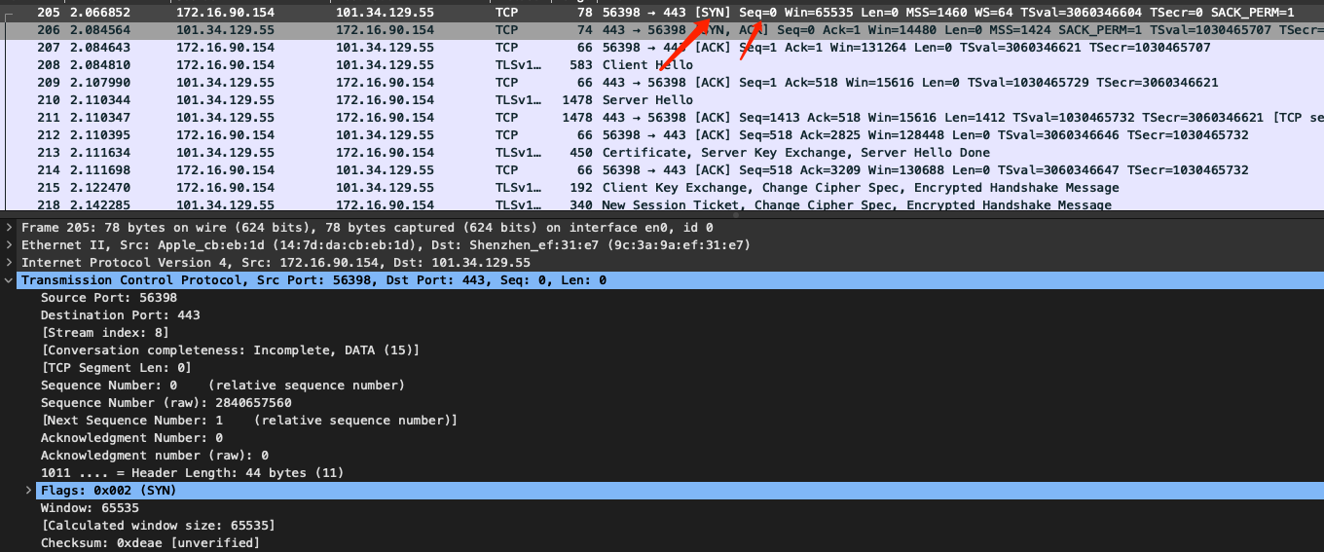1324x552 pixels.
Task: Expand the Ethernet II section
Action: 10,244
